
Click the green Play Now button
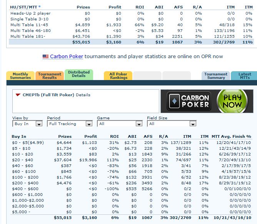click(x=232, y=101)
